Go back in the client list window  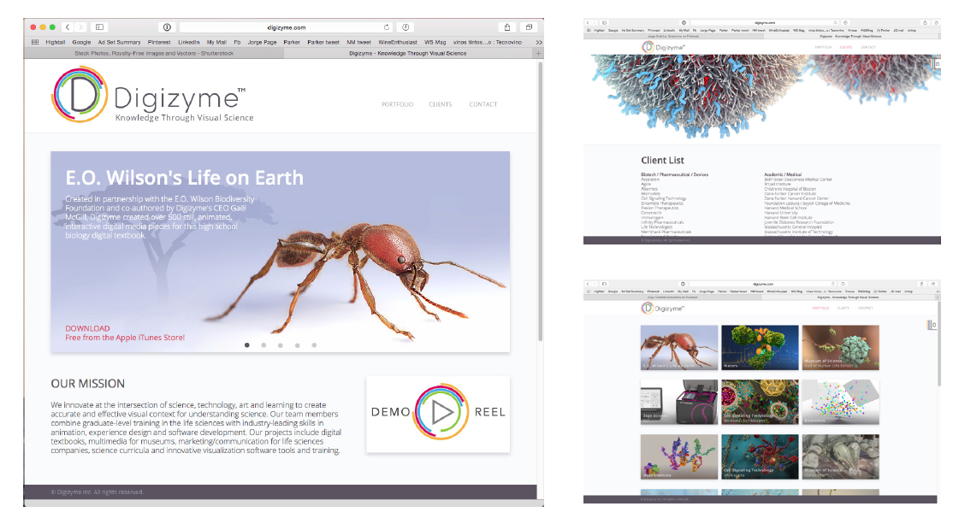click(588, 23)
